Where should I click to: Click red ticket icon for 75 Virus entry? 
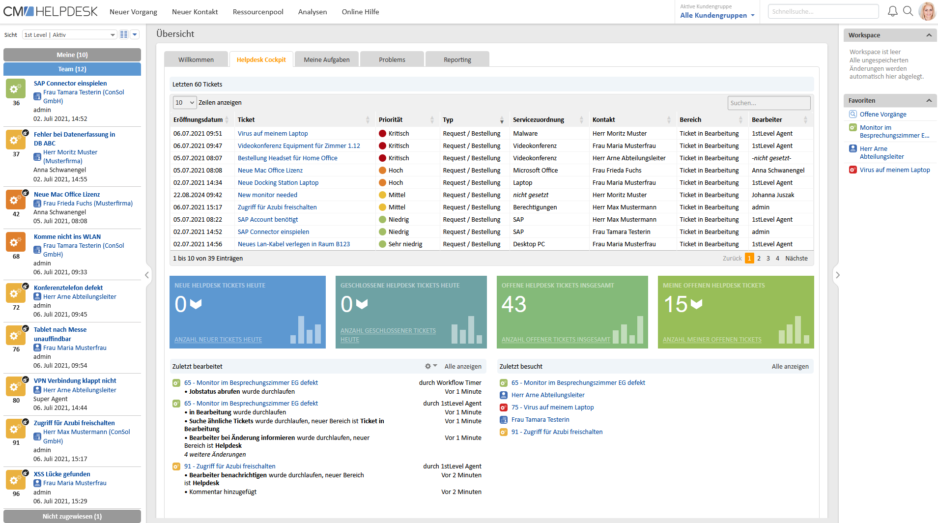[x=504, y=407]
